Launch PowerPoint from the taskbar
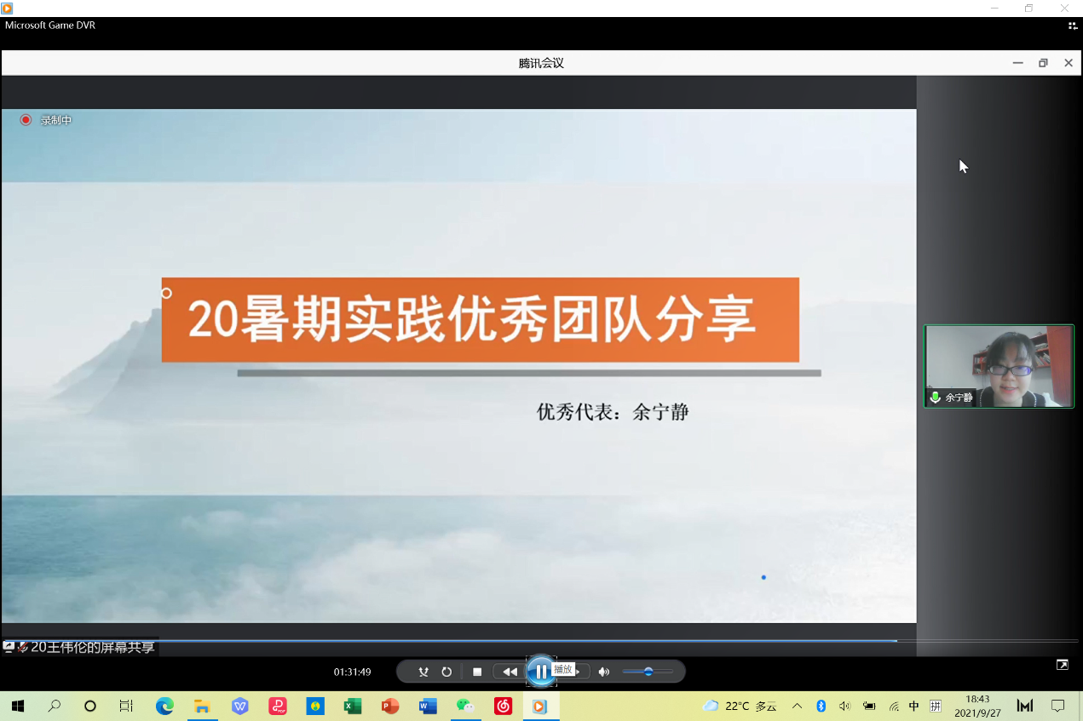Image resolution: width=1083 pixels, height=721 pixels. click(390, 706)
